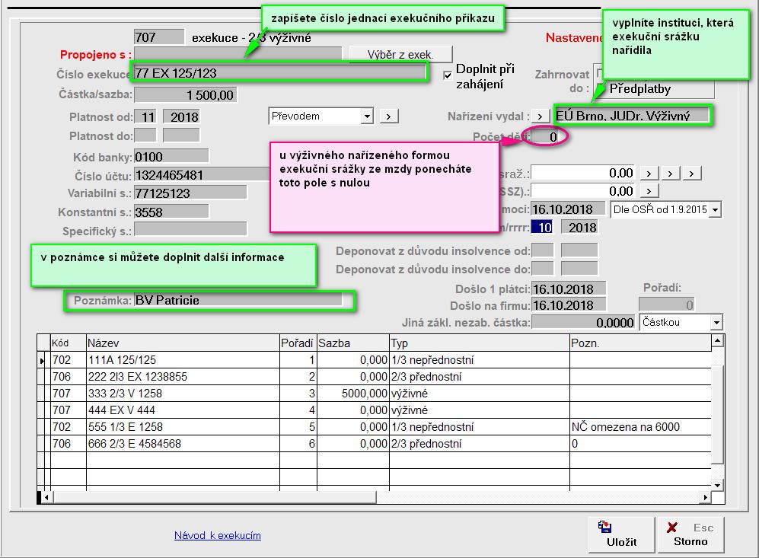Click the Kód banky field 0100
759x558 pixels.
coord(171,156)
